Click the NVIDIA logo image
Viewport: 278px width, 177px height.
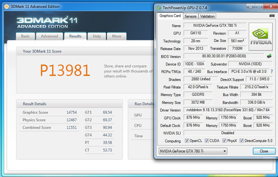click(261, 37)
